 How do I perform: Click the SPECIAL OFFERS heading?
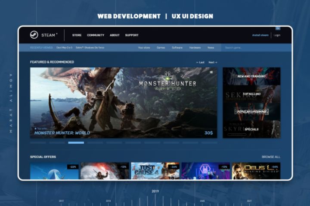(43, 157)
